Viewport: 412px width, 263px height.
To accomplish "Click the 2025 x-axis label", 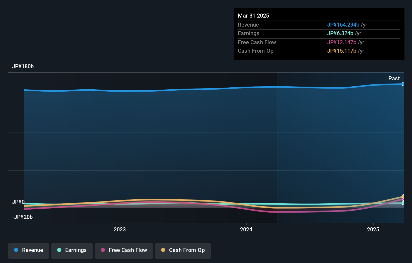I will coord(373,229).
